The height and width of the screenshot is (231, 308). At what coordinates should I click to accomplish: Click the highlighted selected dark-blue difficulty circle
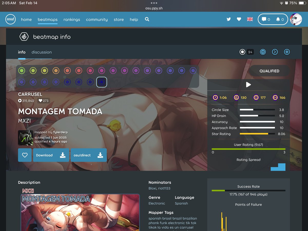(102, 82)
